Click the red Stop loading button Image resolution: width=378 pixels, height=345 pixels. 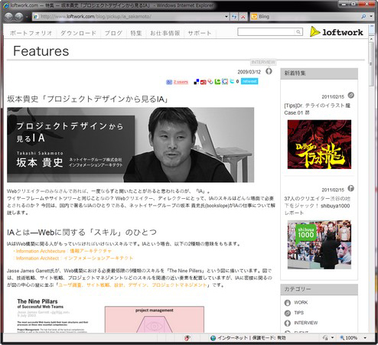pos(243,17)
